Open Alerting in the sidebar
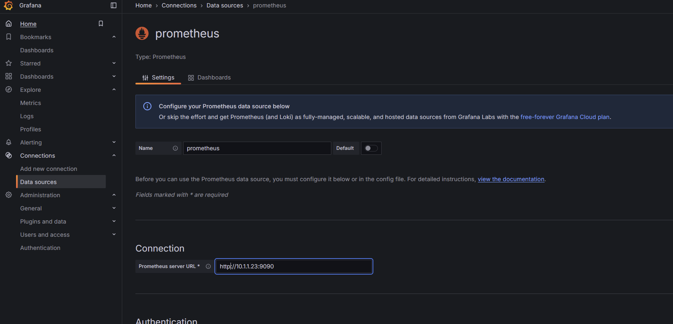 tap(31, 142)
